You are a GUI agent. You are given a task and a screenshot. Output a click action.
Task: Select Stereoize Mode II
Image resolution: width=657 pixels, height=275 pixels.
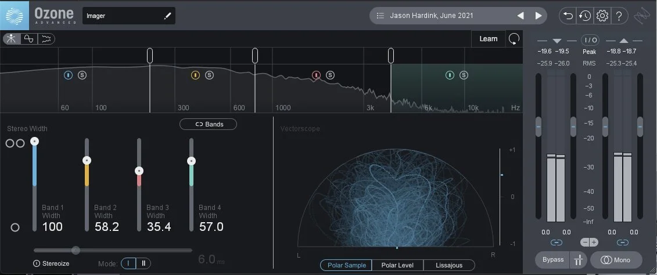pyautogui.click(x=143, y=263)
